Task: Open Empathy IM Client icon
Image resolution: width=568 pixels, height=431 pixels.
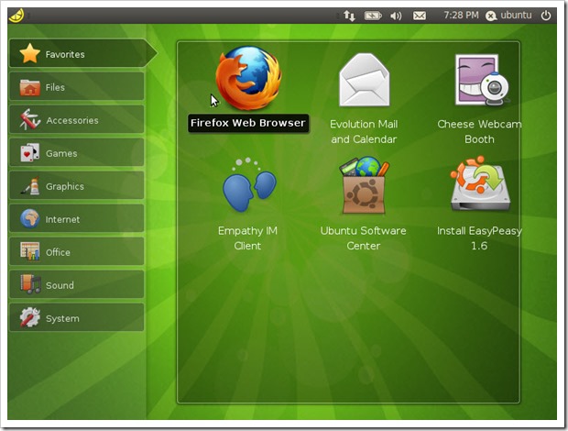Action: tap(249, 185)
